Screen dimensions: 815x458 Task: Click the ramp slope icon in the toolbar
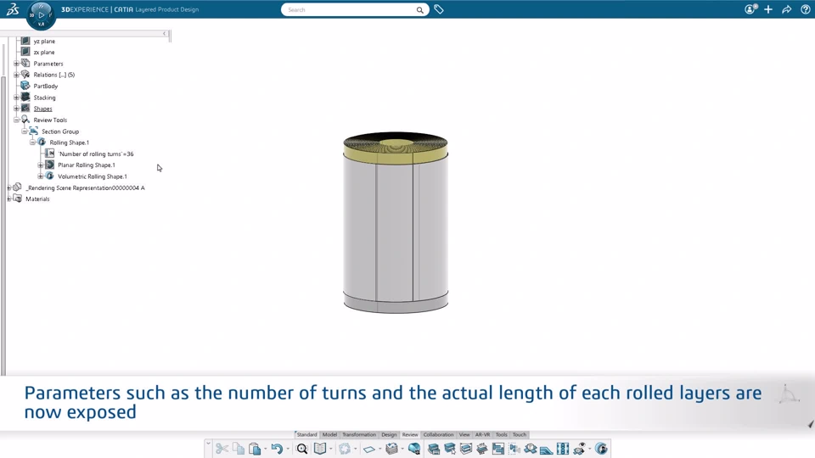(546, 450)
